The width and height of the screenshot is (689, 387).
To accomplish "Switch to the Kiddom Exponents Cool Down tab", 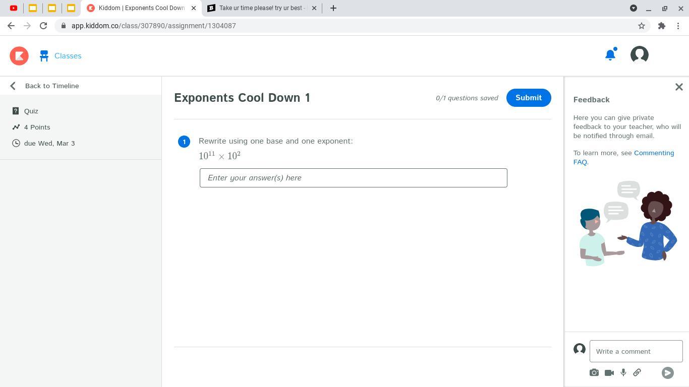I will [141, 8].
